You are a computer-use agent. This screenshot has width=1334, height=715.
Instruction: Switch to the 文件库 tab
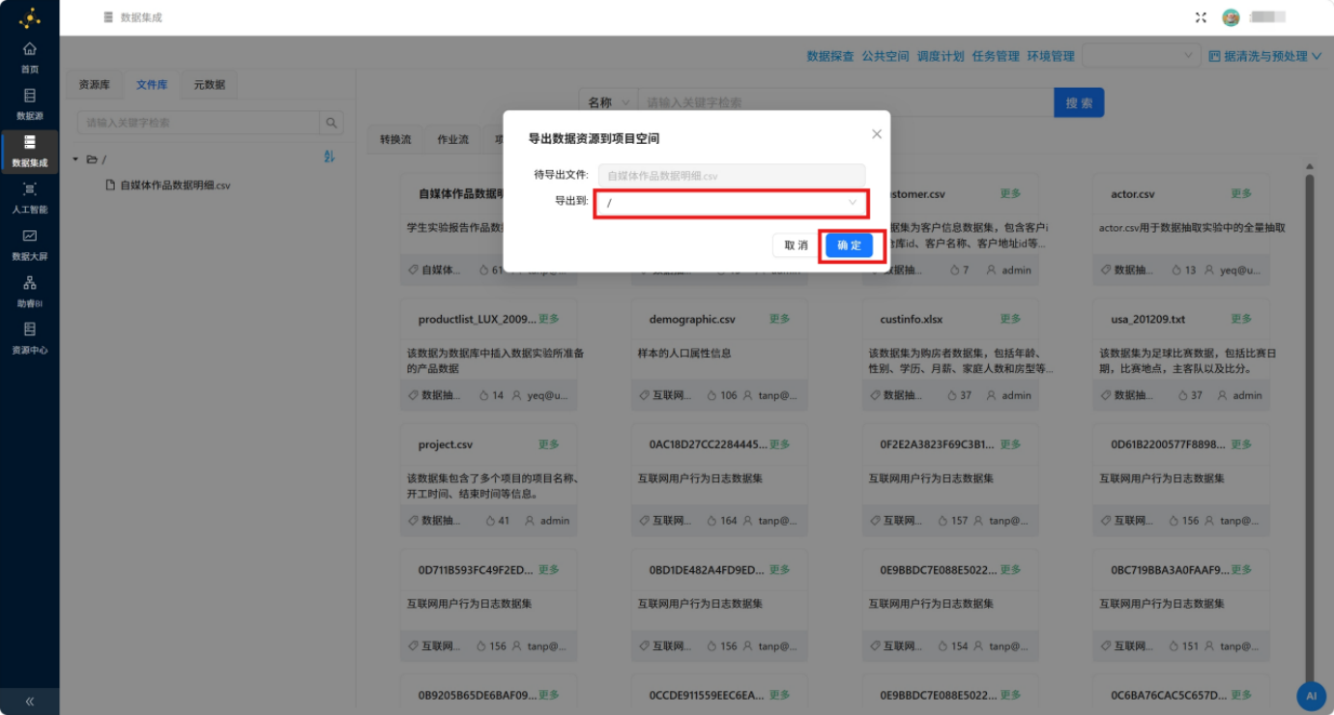tap(152, 85)
